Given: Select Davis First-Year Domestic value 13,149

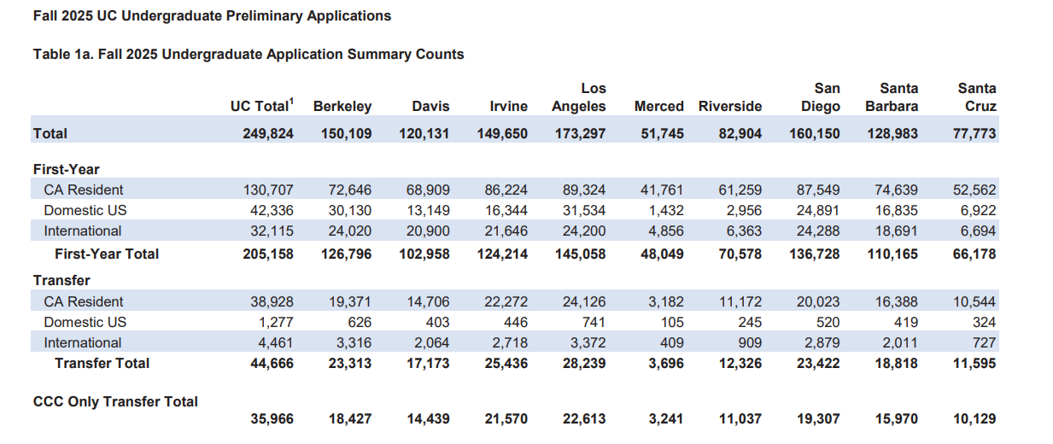Looking at the screenshot, I should 429,211.
